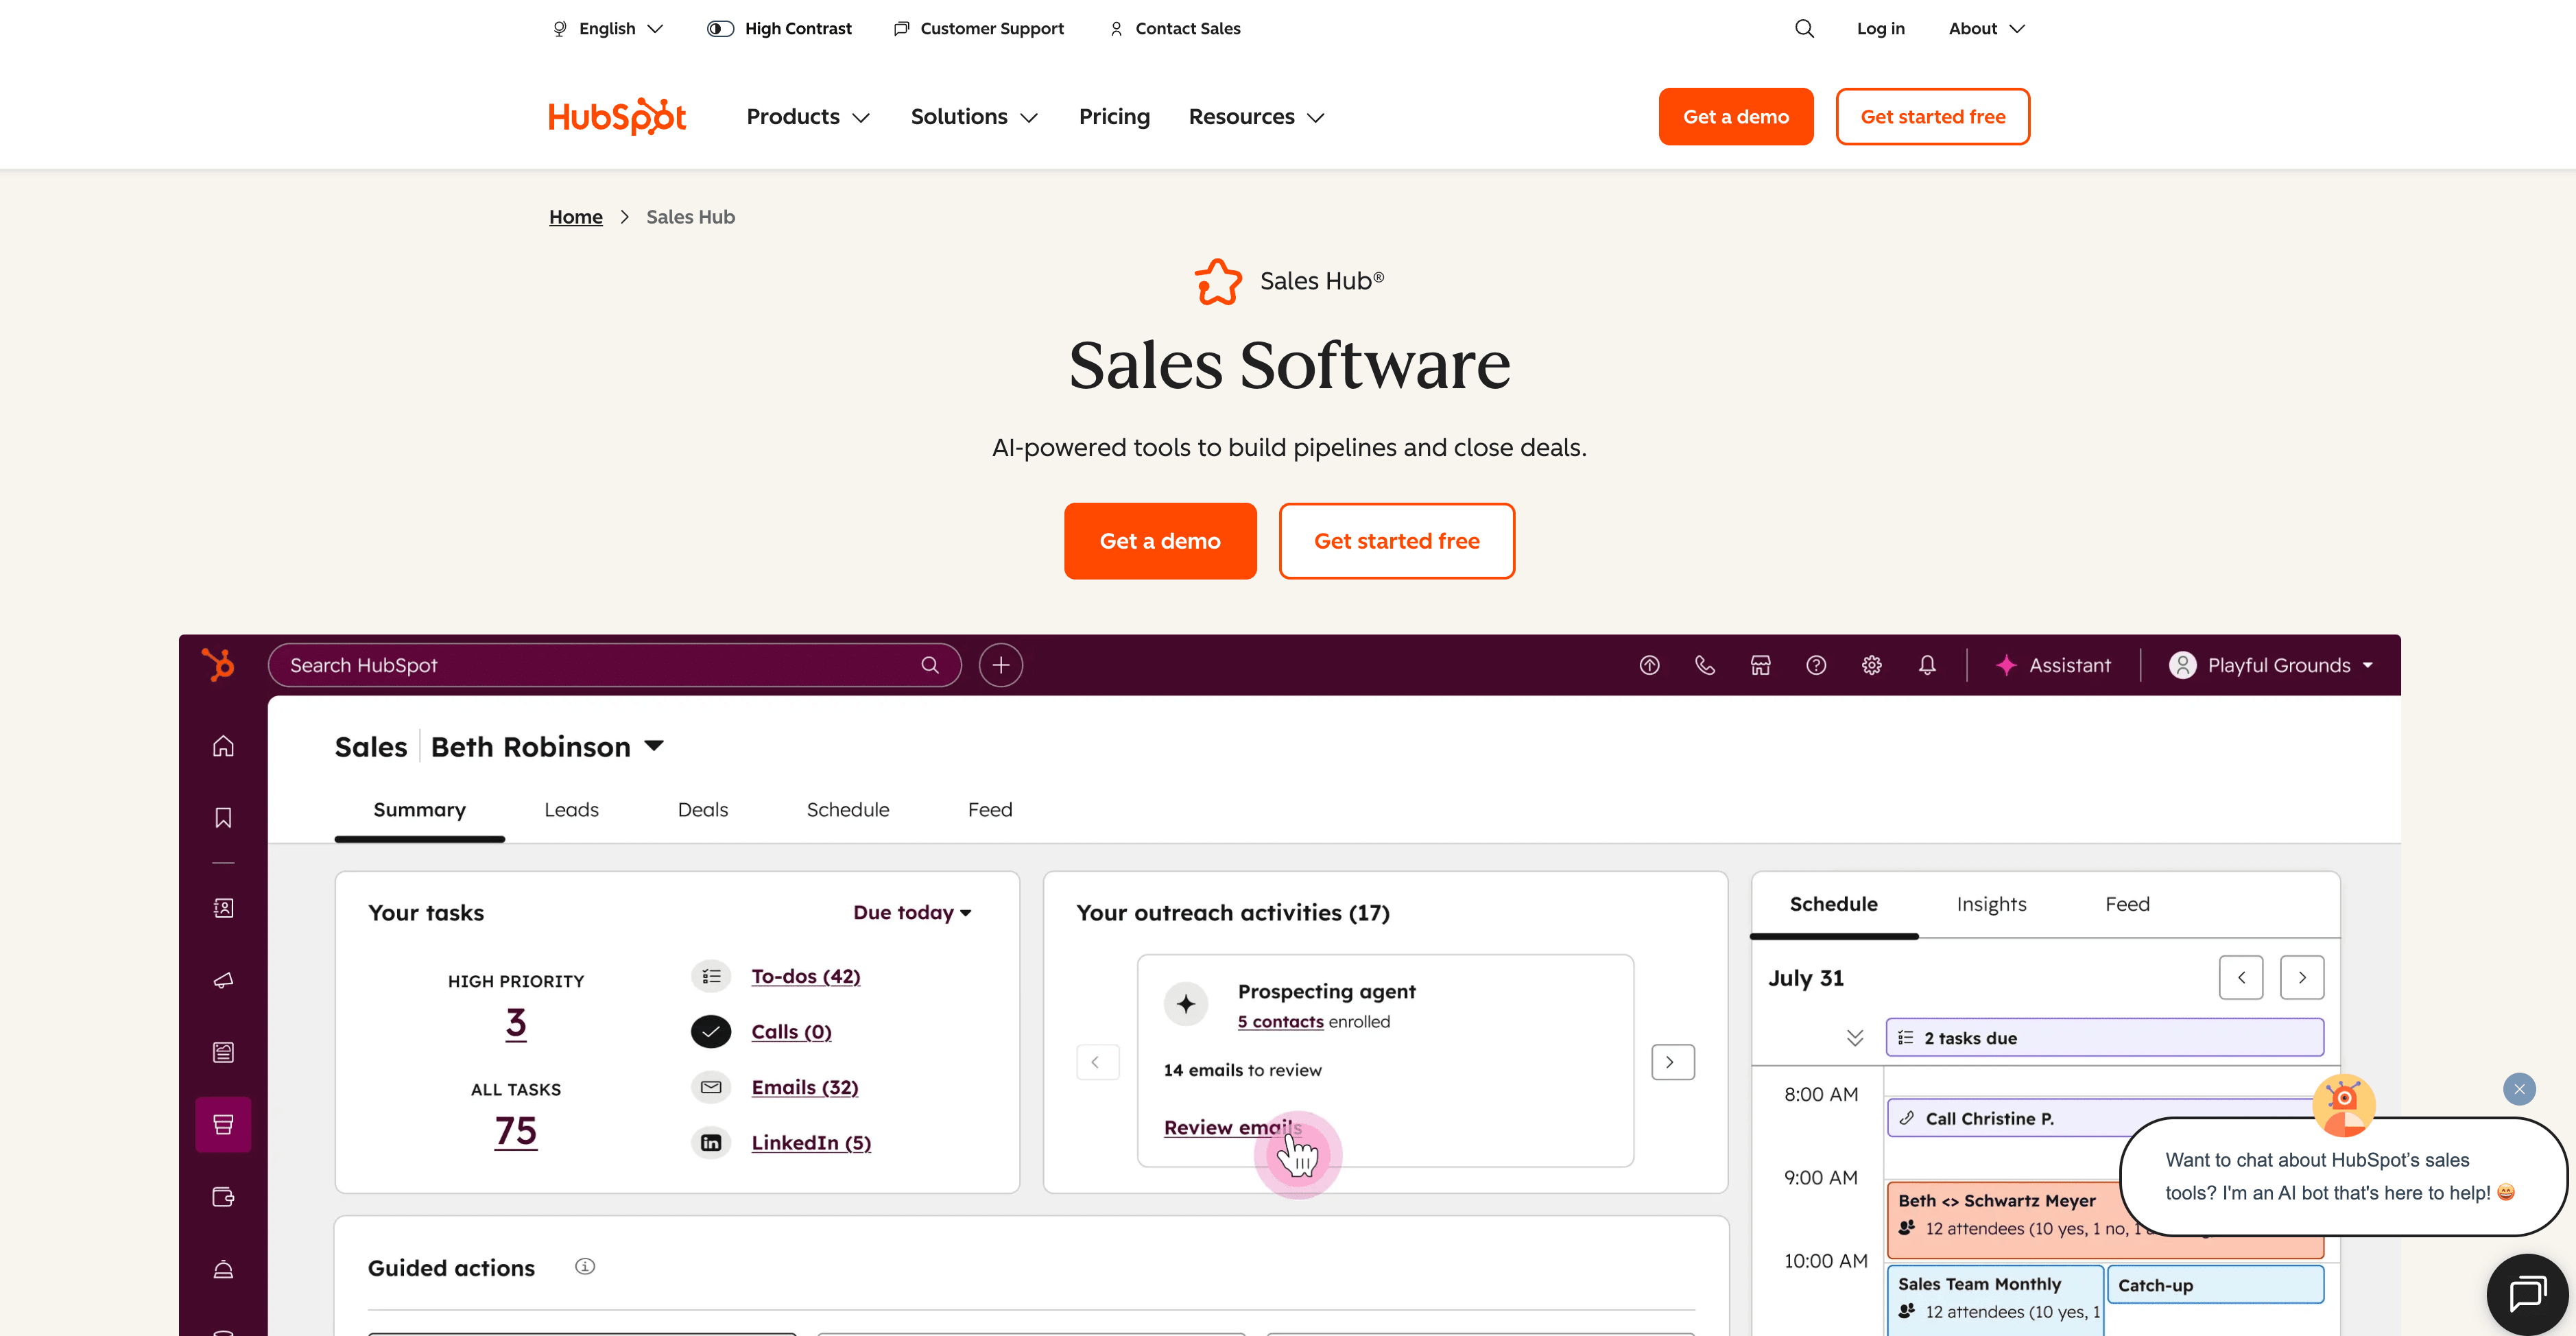Image resolution: width=2576 pixels, height=1336 pixels.
Task: Open the Playful Grounds account menu
Action: pos(2271,665)
